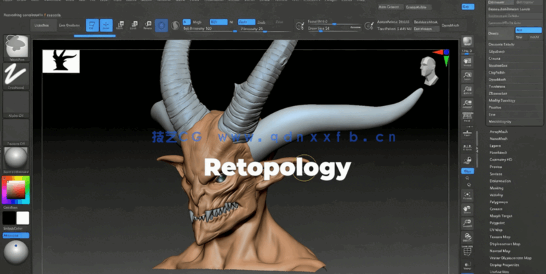Click the Zoom canvas icon

pyautogui.click(x=467, y=76)
